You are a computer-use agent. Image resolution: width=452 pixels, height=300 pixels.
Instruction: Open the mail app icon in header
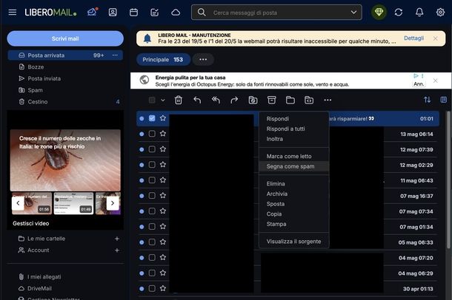coord(92,12)
